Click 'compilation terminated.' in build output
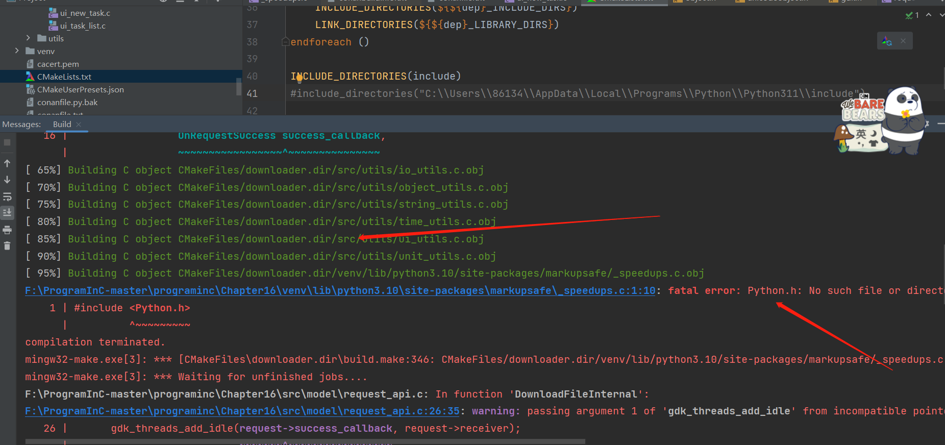Screen dimensions: 945x445 (95, 342)
